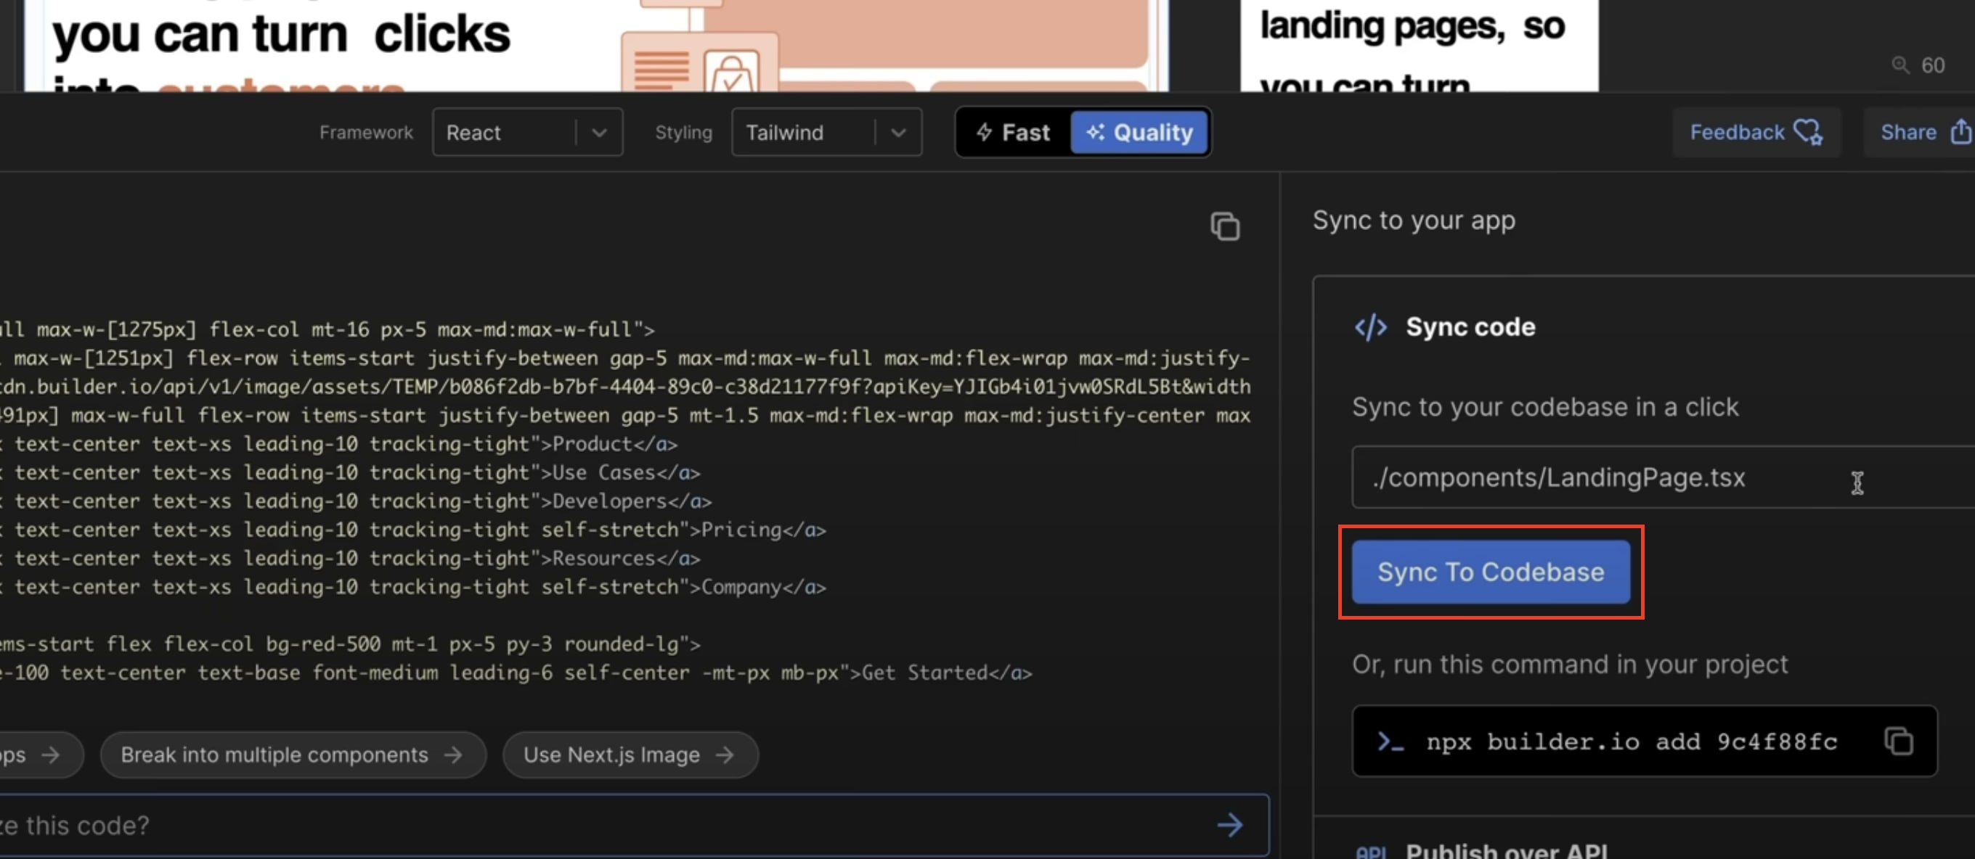This screenshot has width=1975, height=859.
Task: Switch generation mode to Quality
Action: click(x=1139, y=133)
